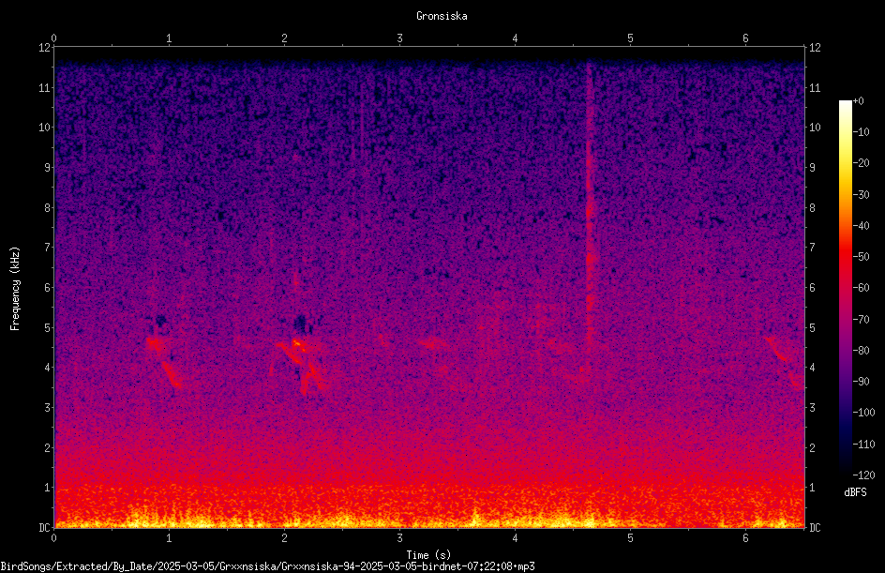The width and height of the screenshot is (885, 573).
Task: Click the DC label on left axis
Action: pyautogui.click(x=45, y=527)
